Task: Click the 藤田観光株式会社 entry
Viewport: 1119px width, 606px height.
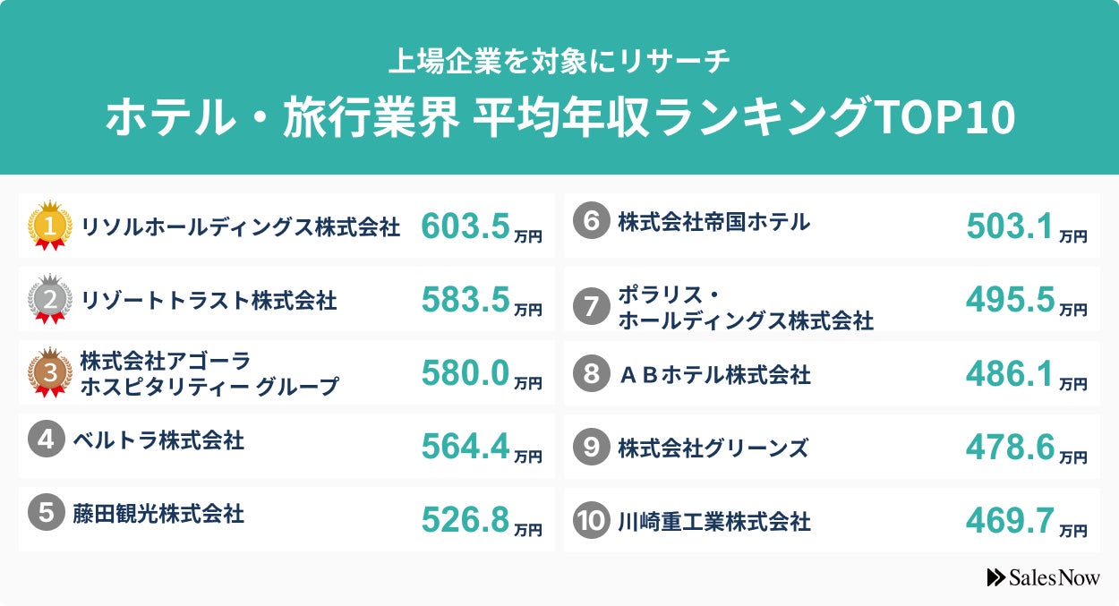Action: point(158,514)
